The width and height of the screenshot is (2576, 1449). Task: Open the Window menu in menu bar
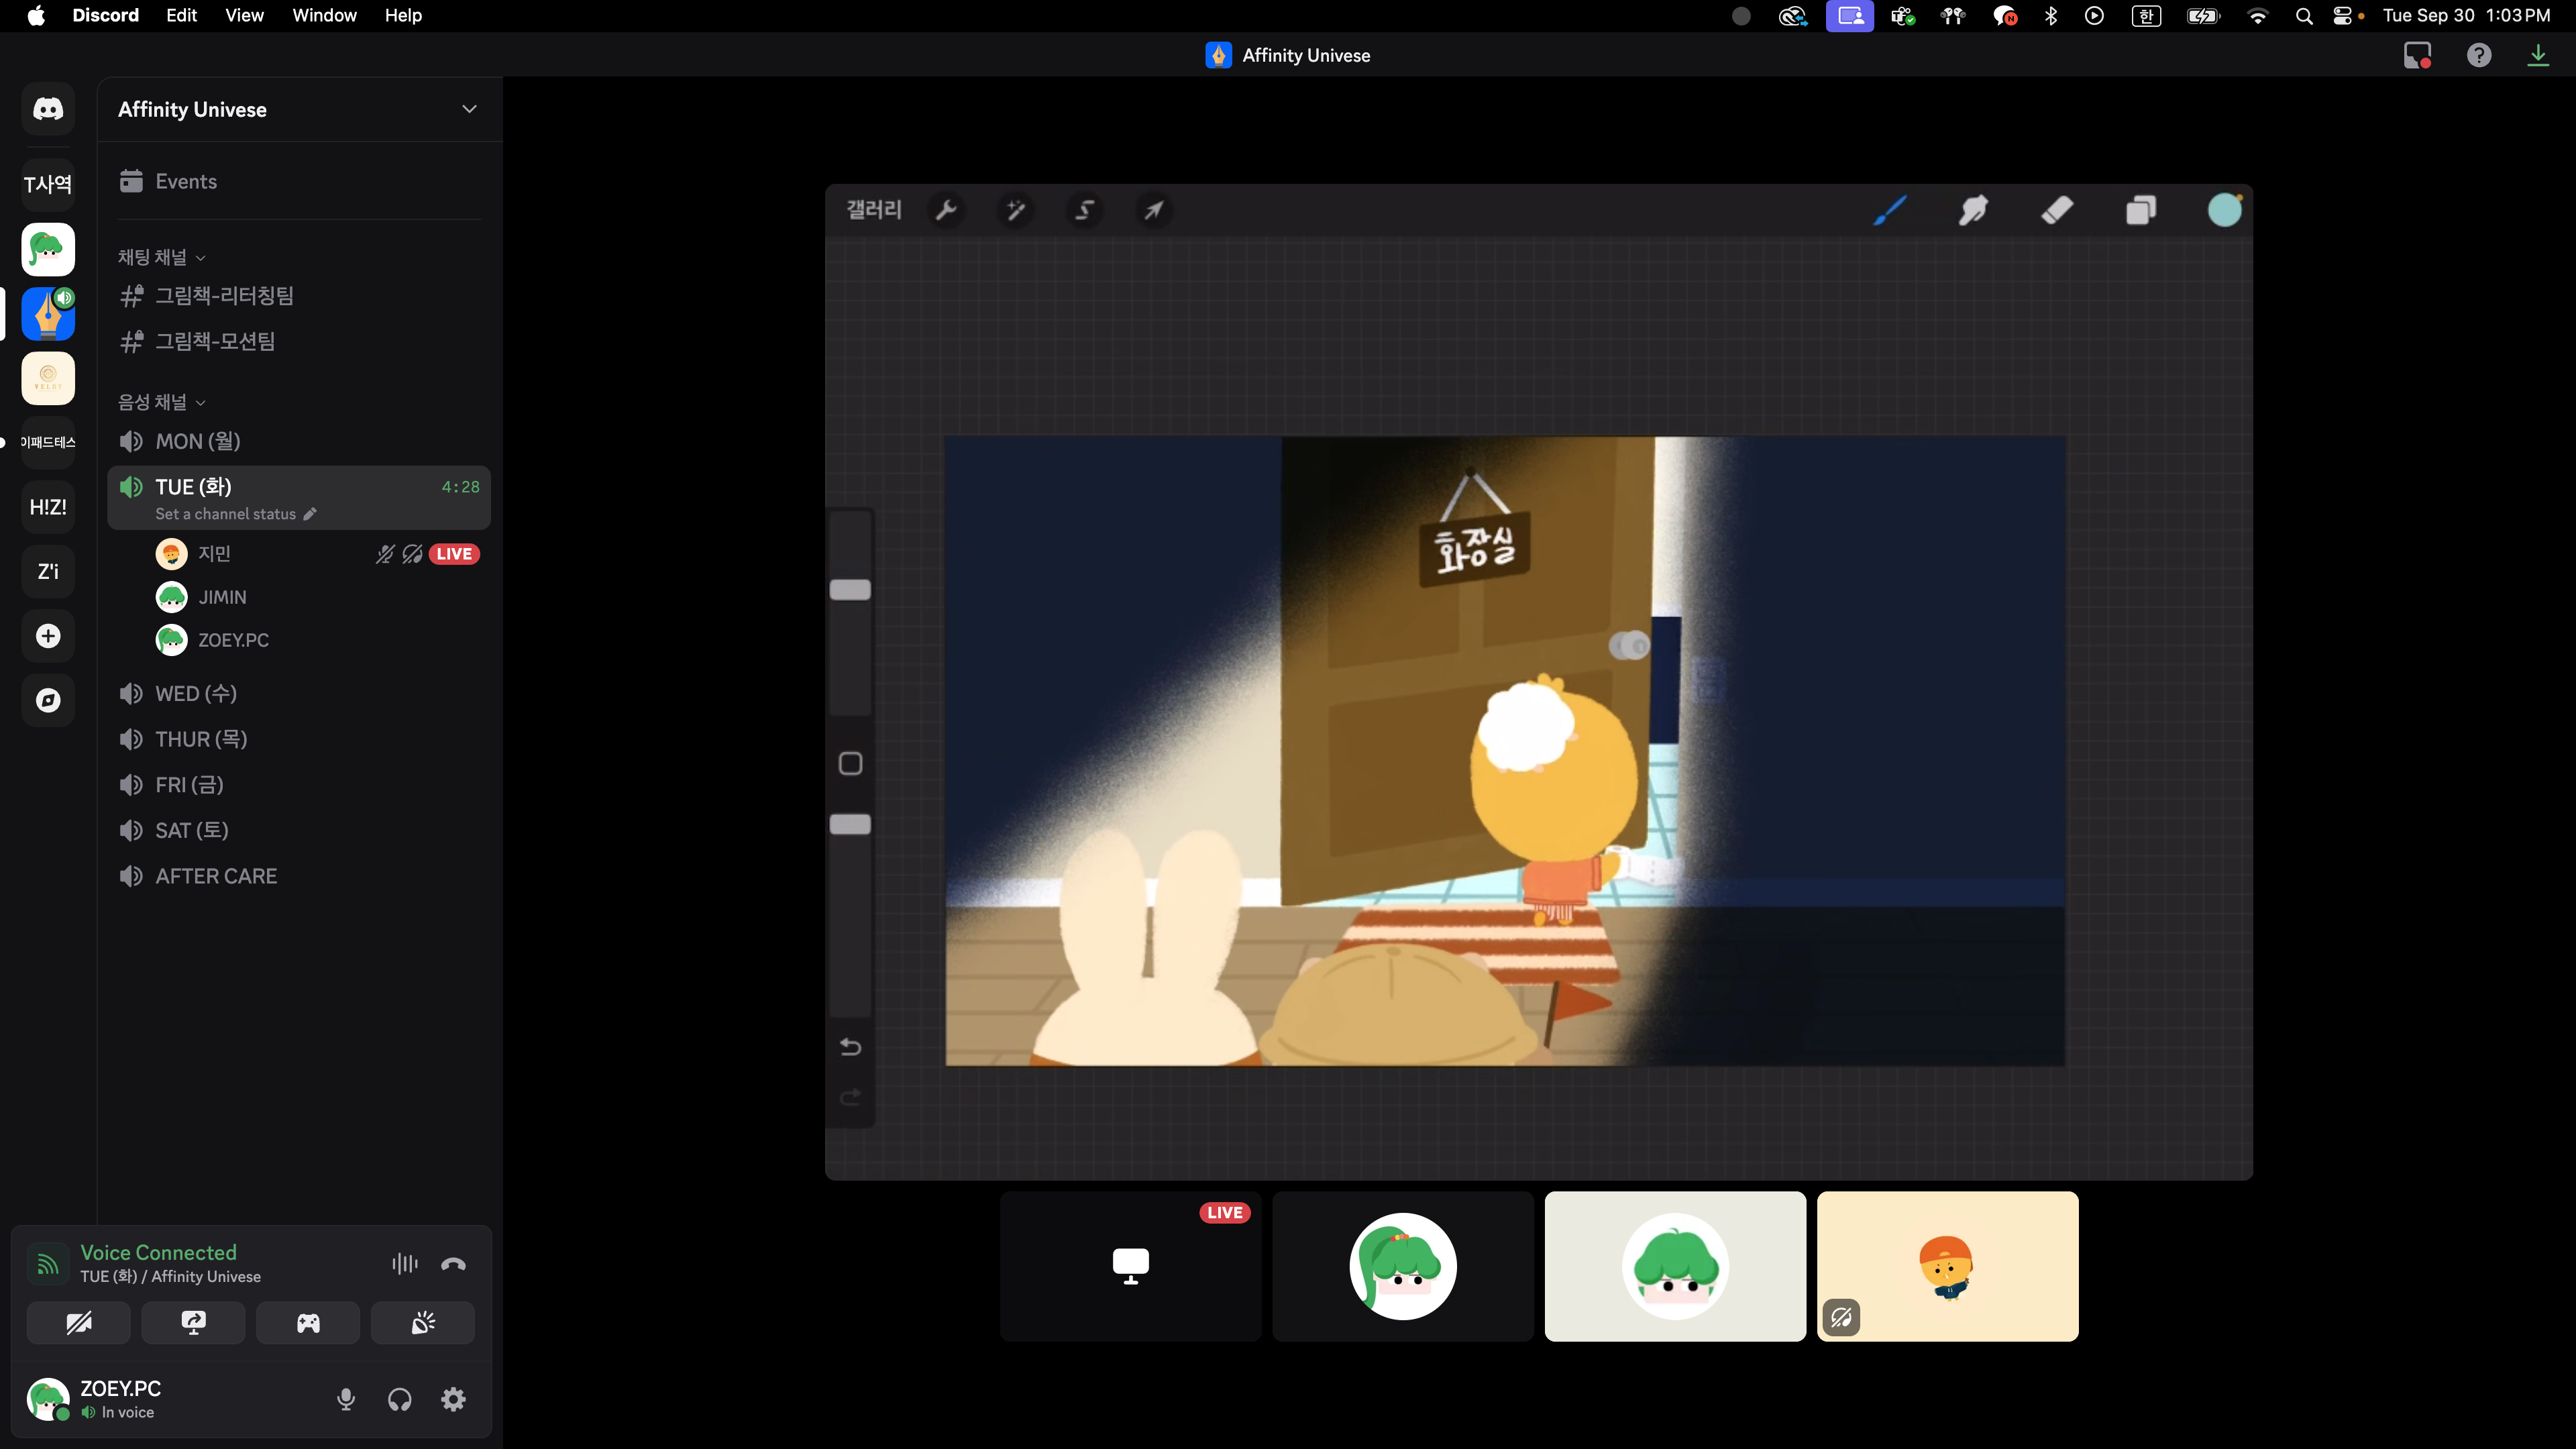pos(324,15)
